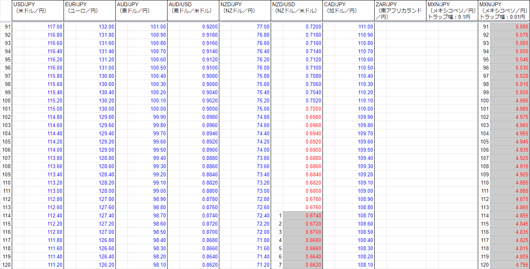Image resolution: width=530 pixels, height=269 pixels.
Task: Select NZD/JPY cell showing 75.00
Action: 250,109
